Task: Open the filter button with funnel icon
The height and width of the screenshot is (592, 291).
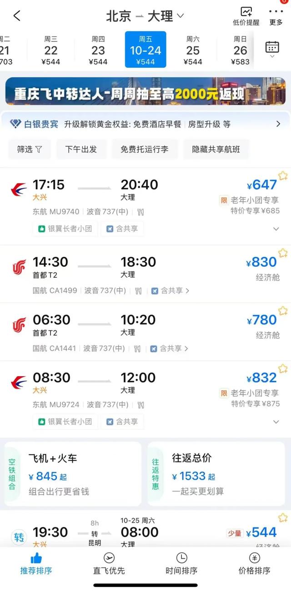Action: (30, 149)
